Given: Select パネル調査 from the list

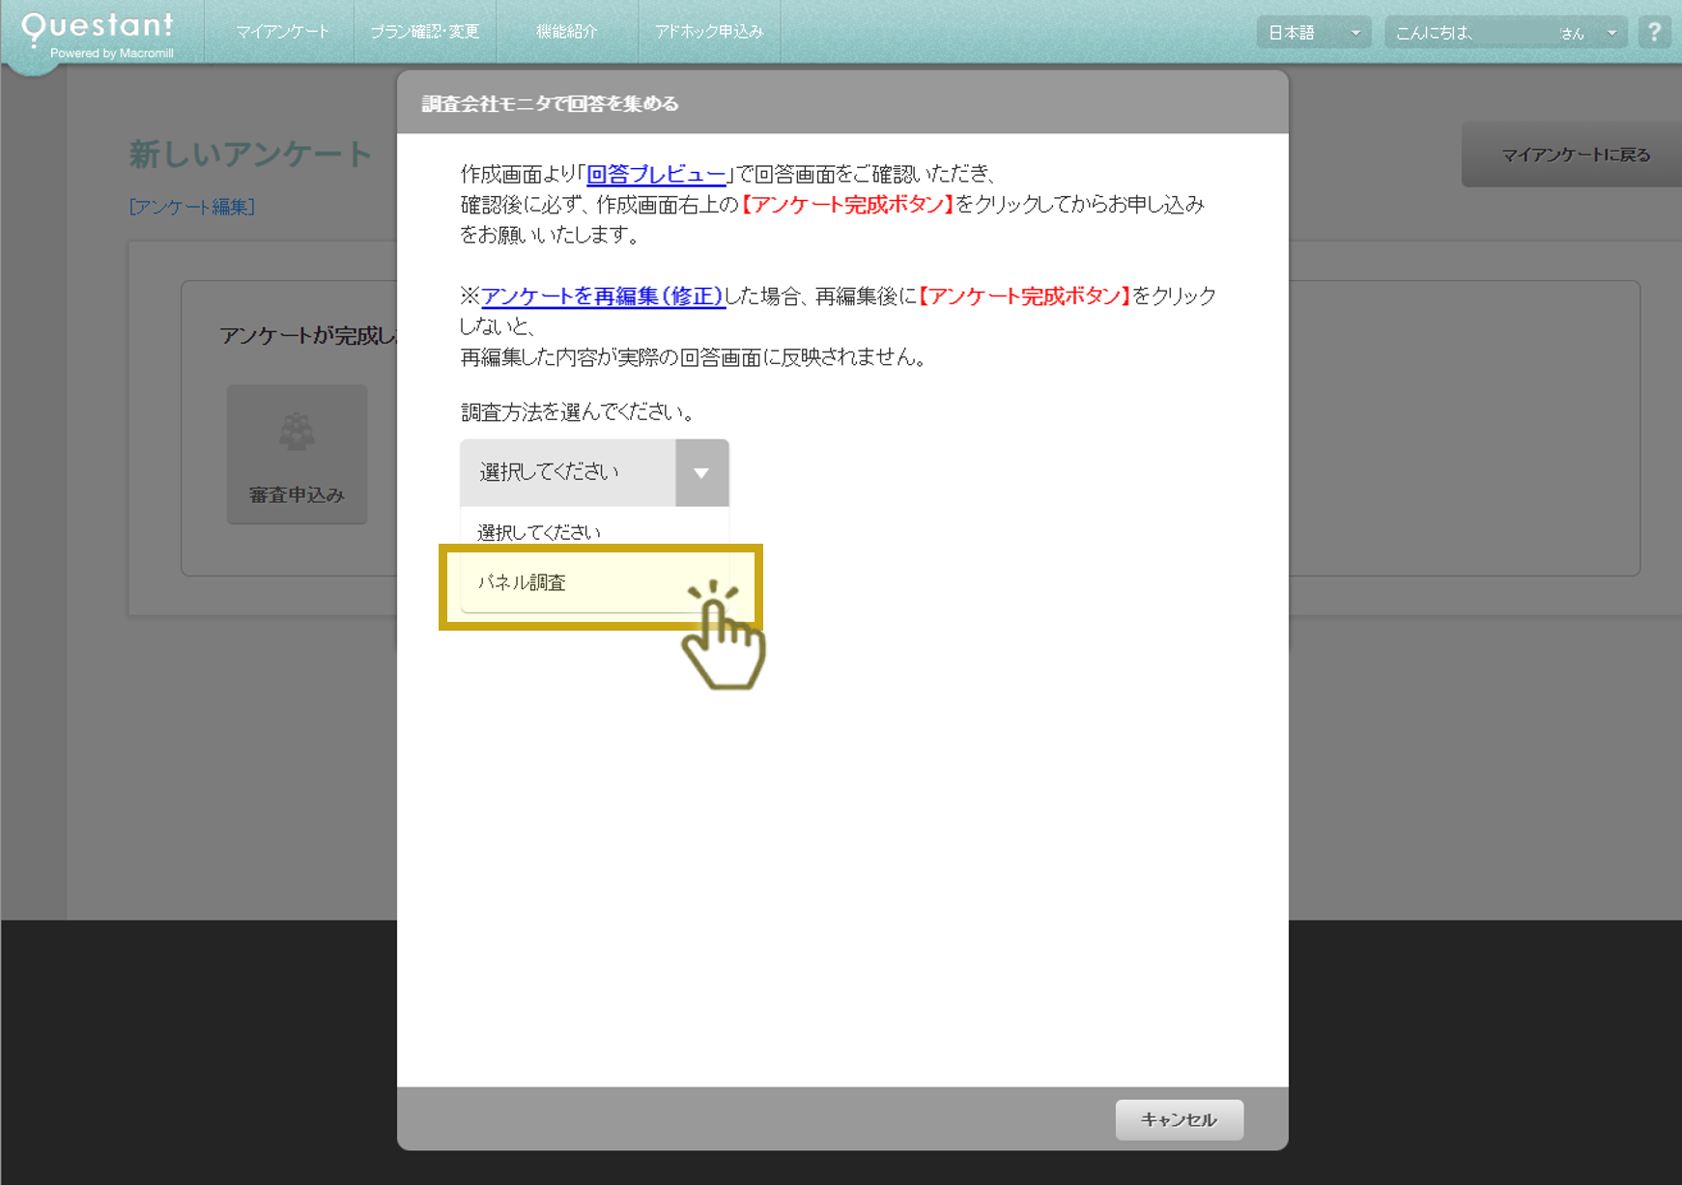Looking at the screenshot, I should 541,582.
